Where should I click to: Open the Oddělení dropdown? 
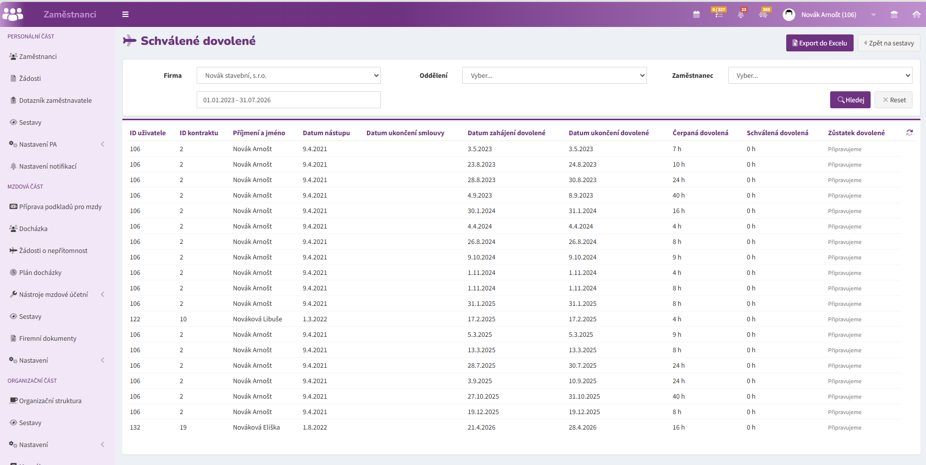(x=554, y=75)
